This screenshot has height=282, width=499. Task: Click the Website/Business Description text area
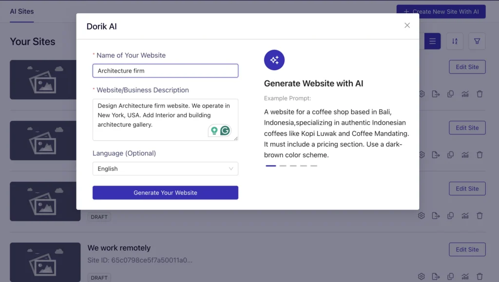[165, 119]
